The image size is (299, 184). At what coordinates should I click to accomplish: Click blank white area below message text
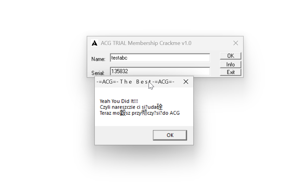[x=144, y=121]
